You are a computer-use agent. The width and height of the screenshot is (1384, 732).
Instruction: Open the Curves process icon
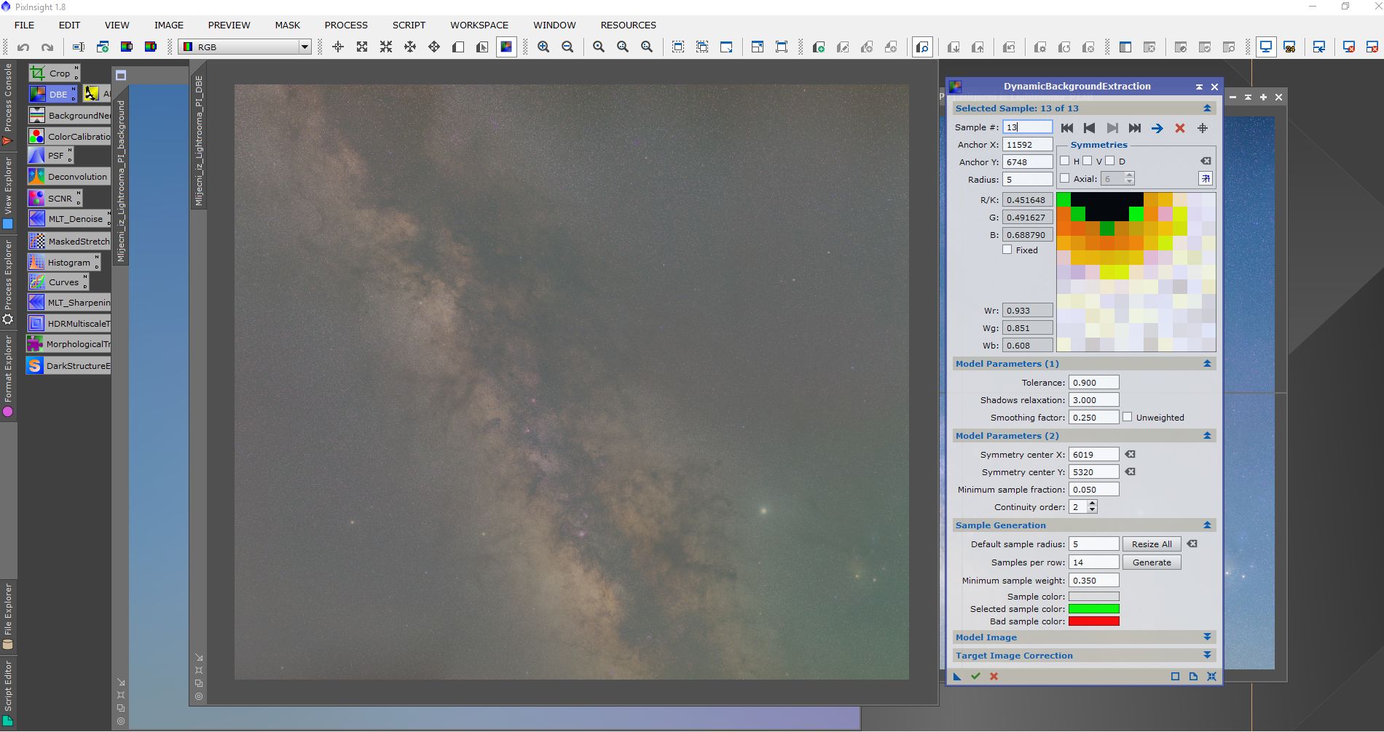pos(57,282)
